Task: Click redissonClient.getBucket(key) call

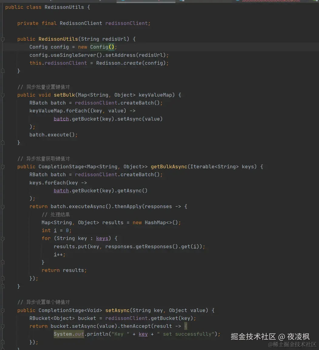Action: point(149,318)
